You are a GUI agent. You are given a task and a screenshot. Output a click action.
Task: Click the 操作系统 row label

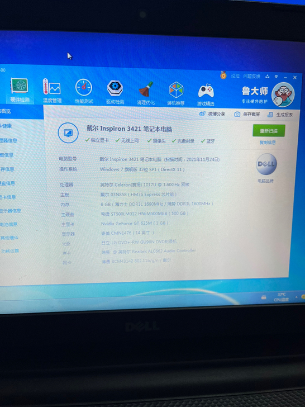pyautogui.click(x=68, y=169)
